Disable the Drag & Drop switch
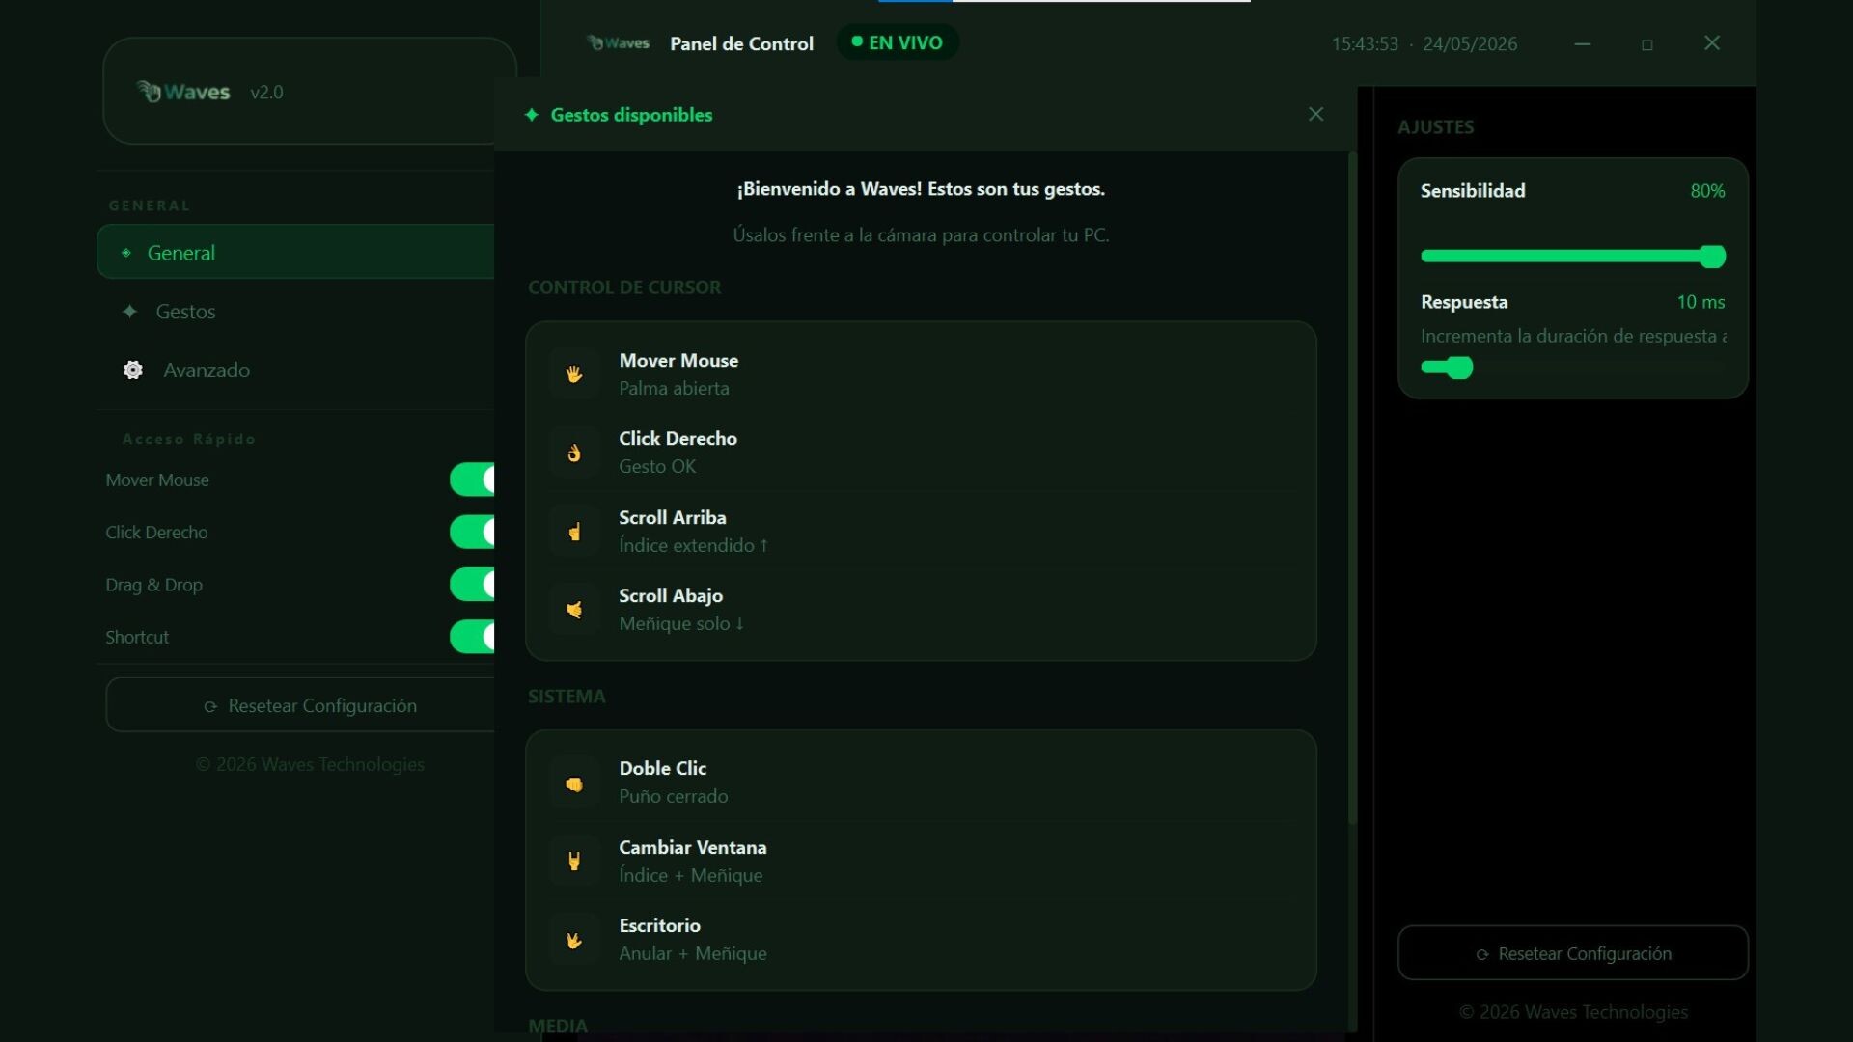1853x1042 pixels. click(x=472, y=585)
